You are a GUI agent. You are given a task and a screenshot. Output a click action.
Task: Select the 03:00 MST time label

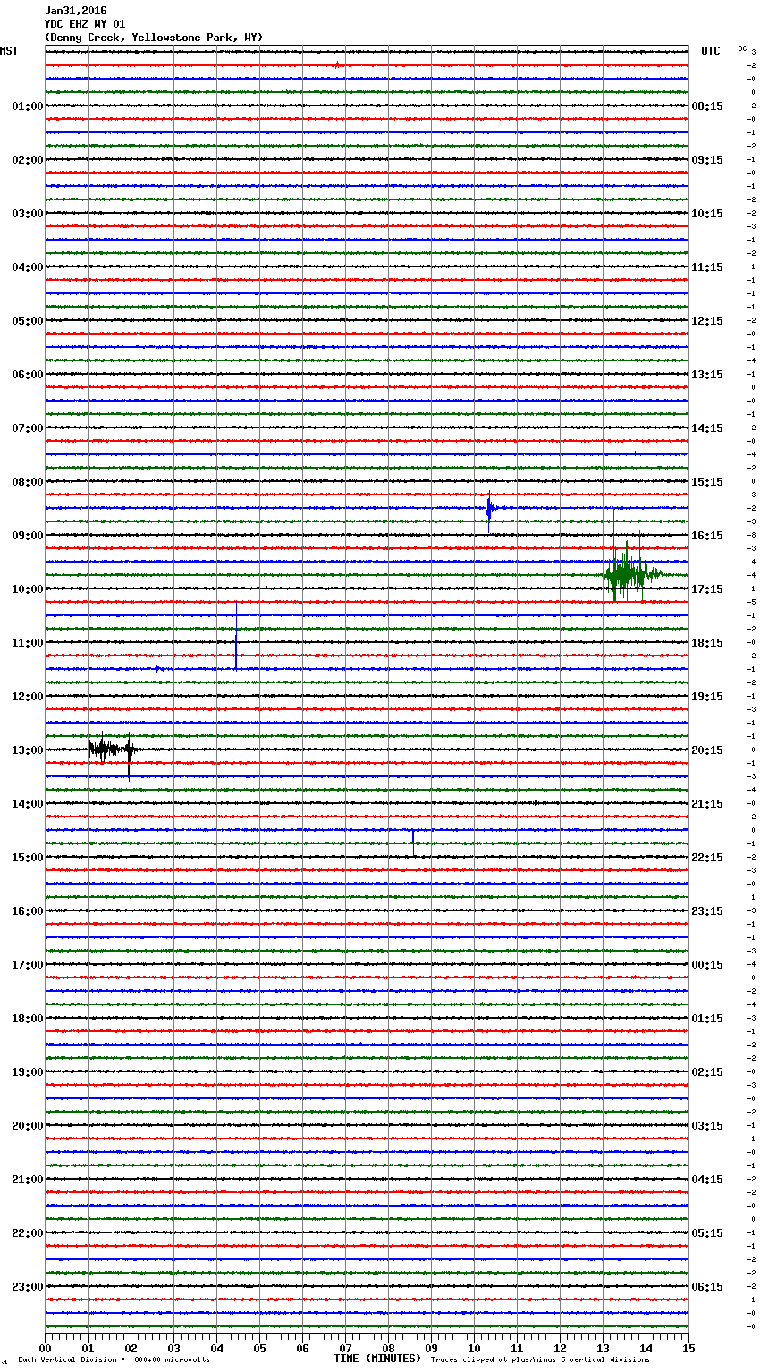click(28, 214)
